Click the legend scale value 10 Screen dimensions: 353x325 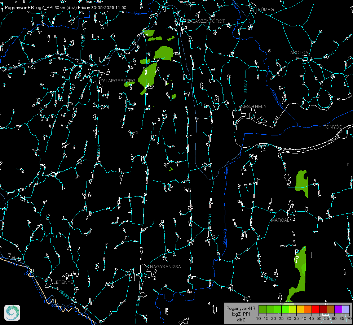[x=259, y=318]
